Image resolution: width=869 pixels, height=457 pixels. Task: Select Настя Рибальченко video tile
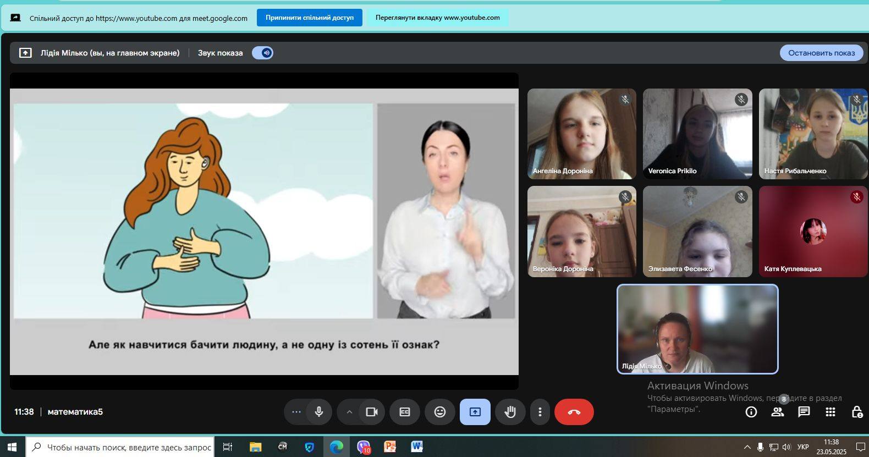(813, 134)
